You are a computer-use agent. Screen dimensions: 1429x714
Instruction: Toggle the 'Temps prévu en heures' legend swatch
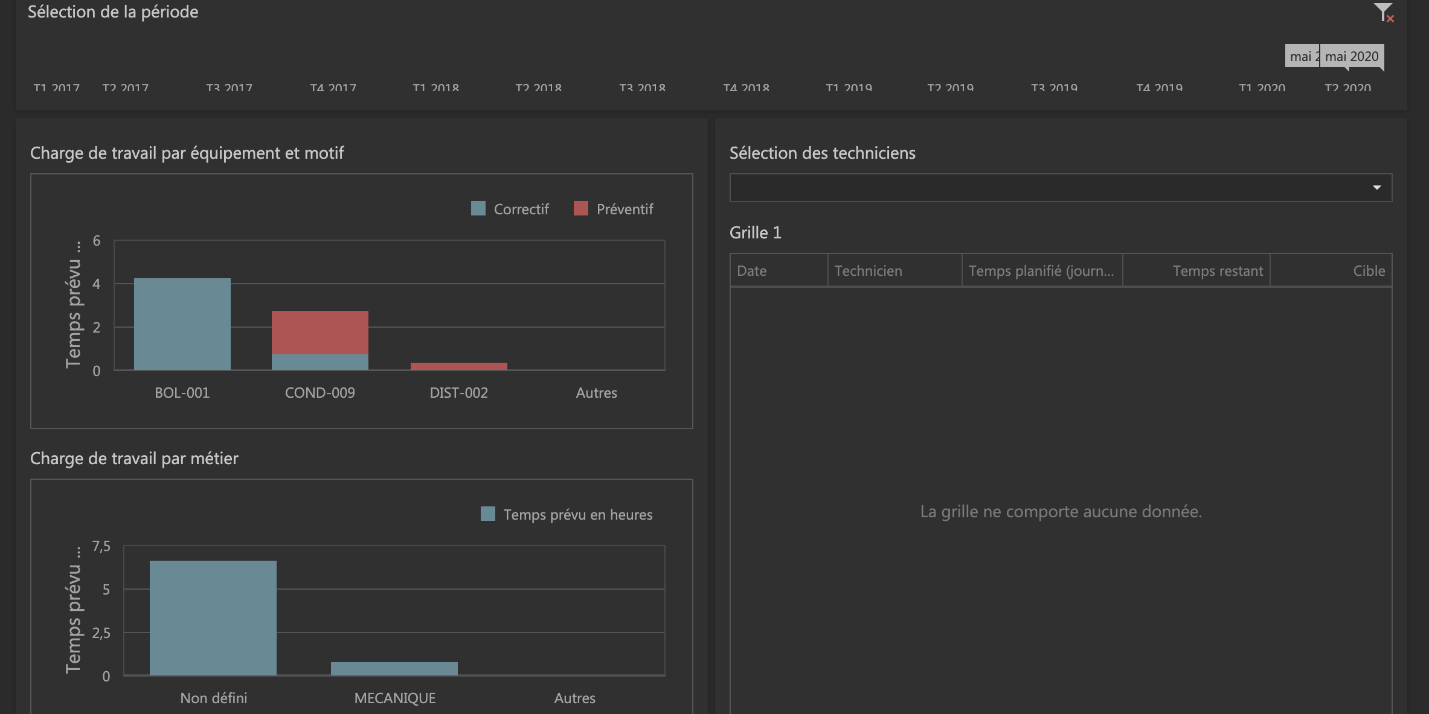(488, 514)
